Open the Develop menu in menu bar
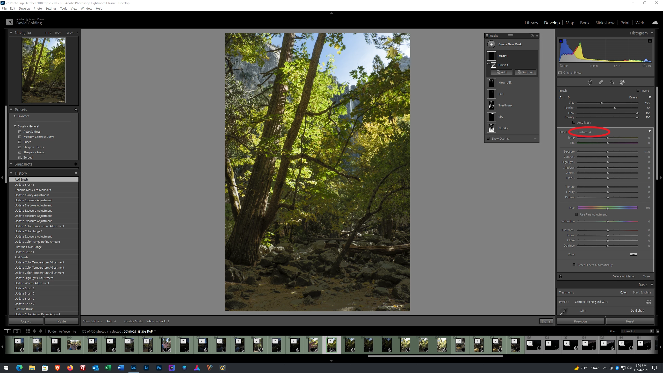663x373 pixels. pyautogui.click(x=24, y=8)
